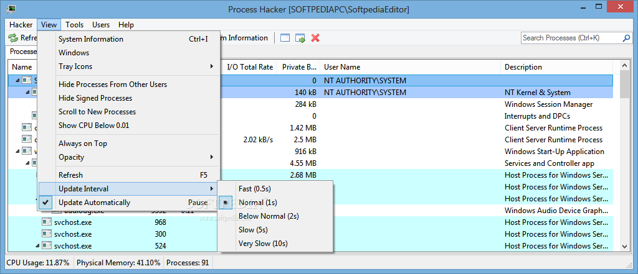Click the Search Processes input field
The width and height of the screenshot is (638, 274).
click(572, 38)
